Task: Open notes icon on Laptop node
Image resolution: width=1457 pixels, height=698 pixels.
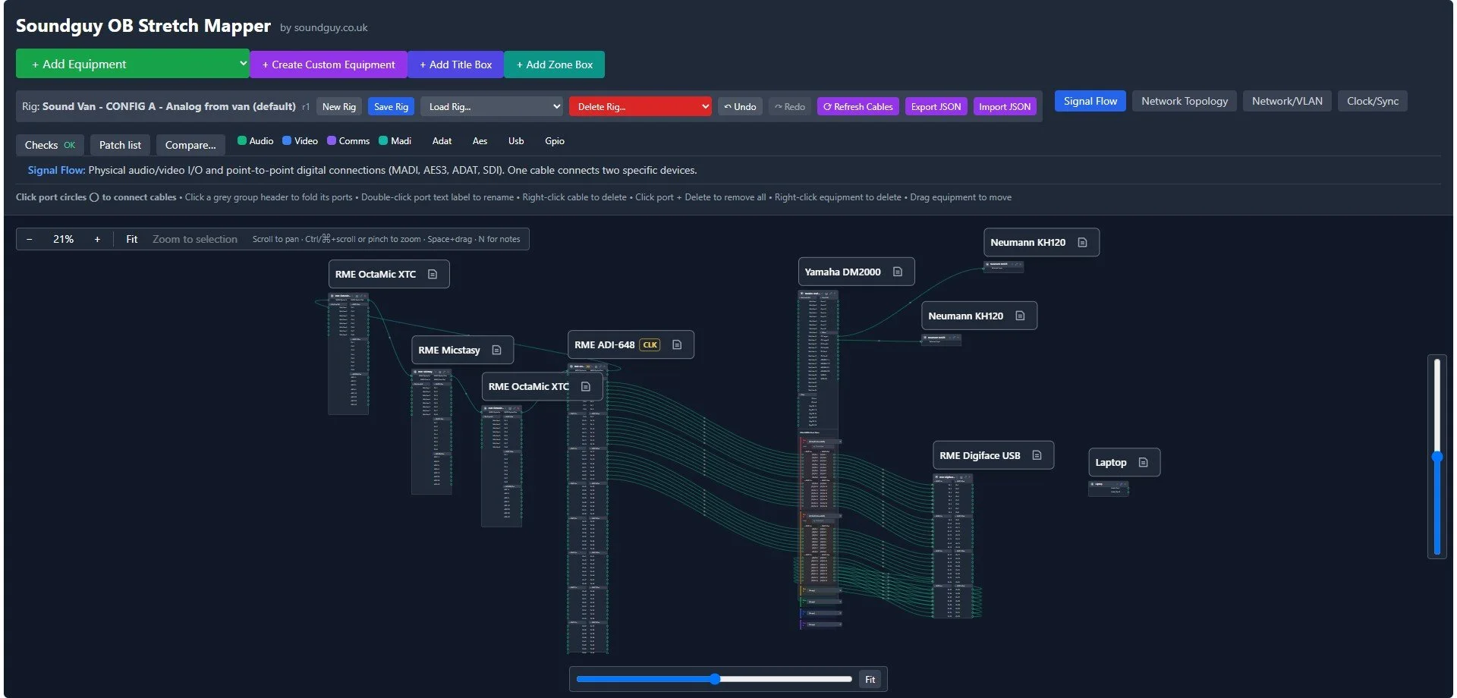Action: (x=1144, y=462)
